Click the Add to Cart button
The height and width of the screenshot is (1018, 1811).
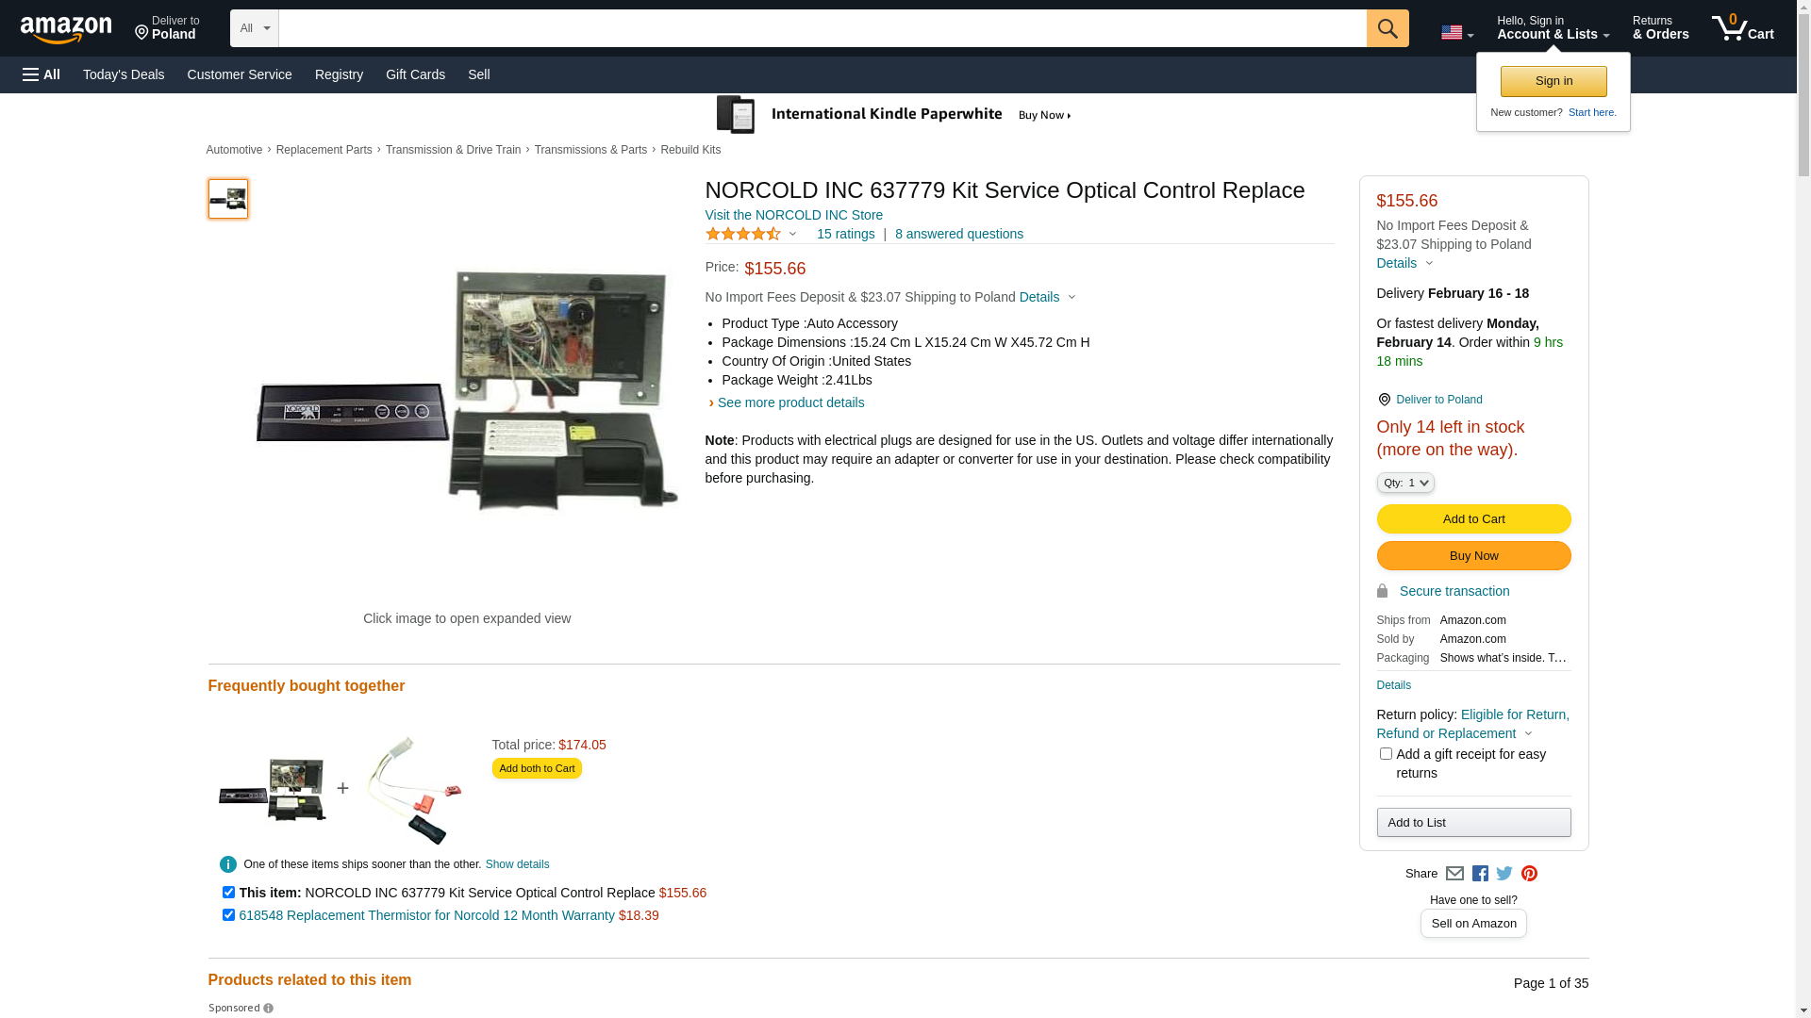(x=1473, y=518)
